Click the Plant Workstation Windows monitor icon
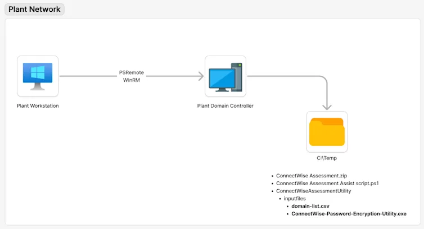The image size is (424, 229). click(x=38, y=76)
